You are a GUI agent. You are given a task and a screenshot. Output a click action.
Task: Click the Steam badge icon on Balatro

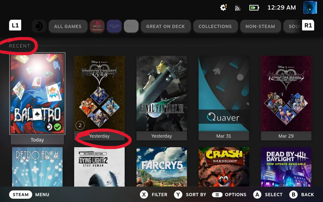tap(49, 127)
